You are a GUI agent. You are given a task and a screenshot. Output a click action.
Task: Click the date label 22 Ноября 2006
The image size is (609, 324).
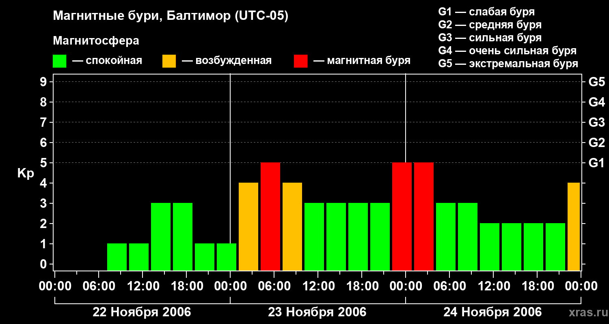click(x=142, y=312)
